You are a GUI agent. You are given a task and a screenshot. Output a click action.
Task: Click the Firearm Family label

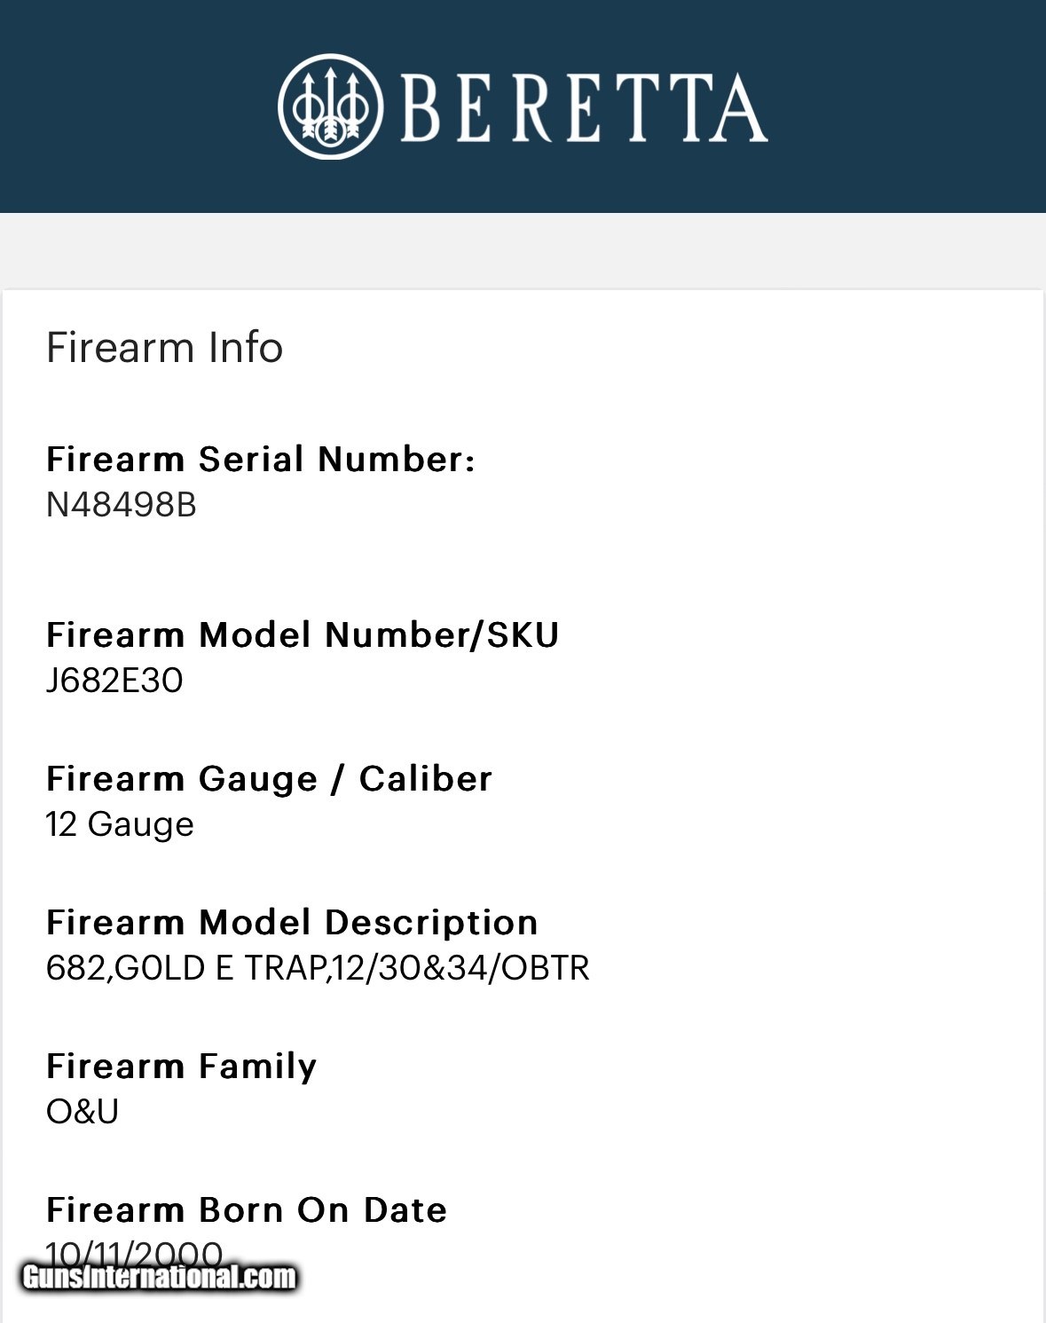[x=181, y=1067]
